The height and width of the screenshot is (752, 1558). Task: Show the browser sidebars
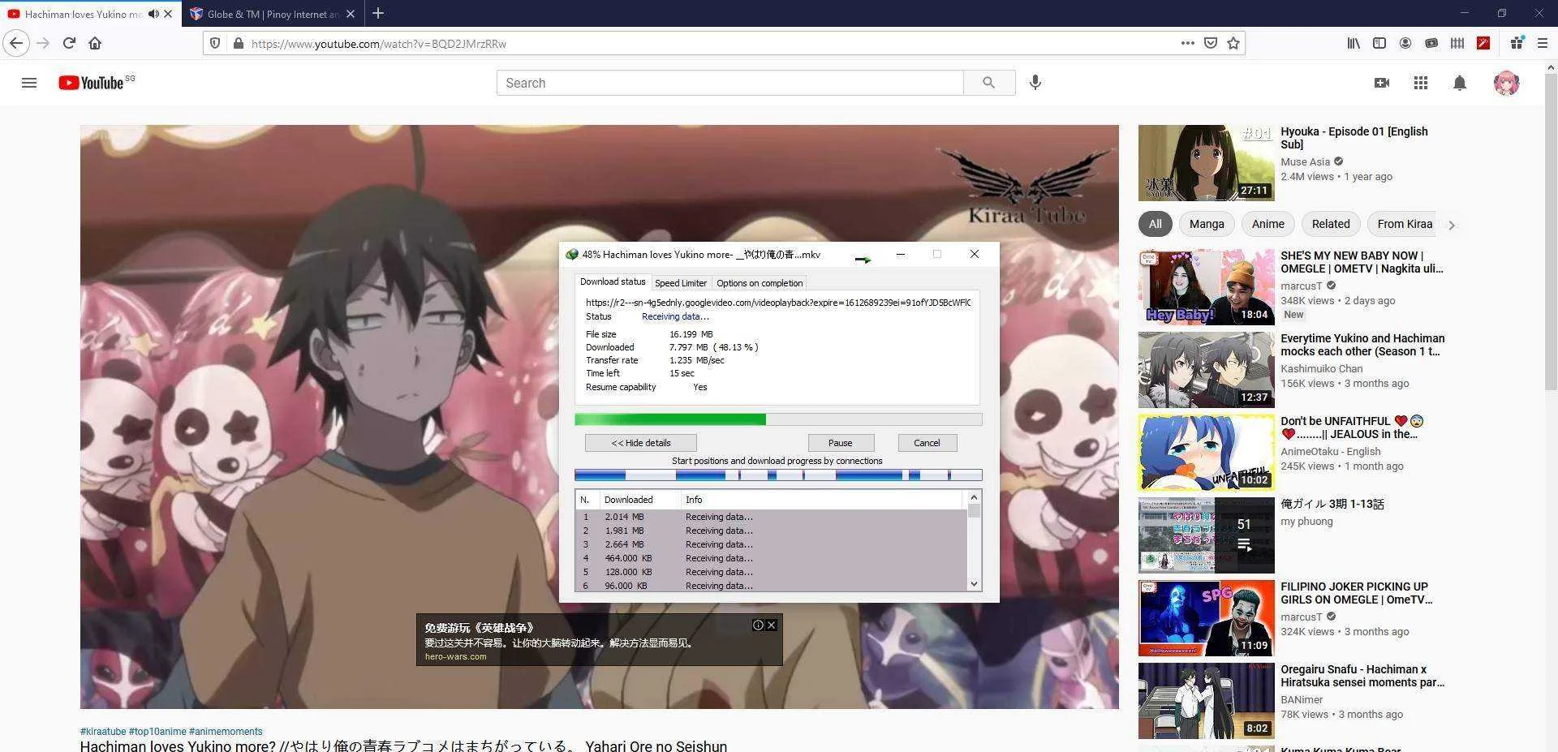[x=1379, y=43]
